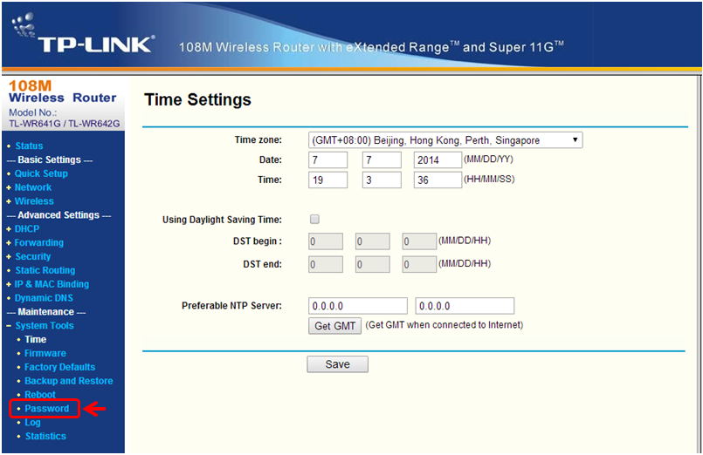The width and height of the screenshot is (703, 455).
Task: Click the DST end day field
Action: pyautogui.click(x=373, y=264)
